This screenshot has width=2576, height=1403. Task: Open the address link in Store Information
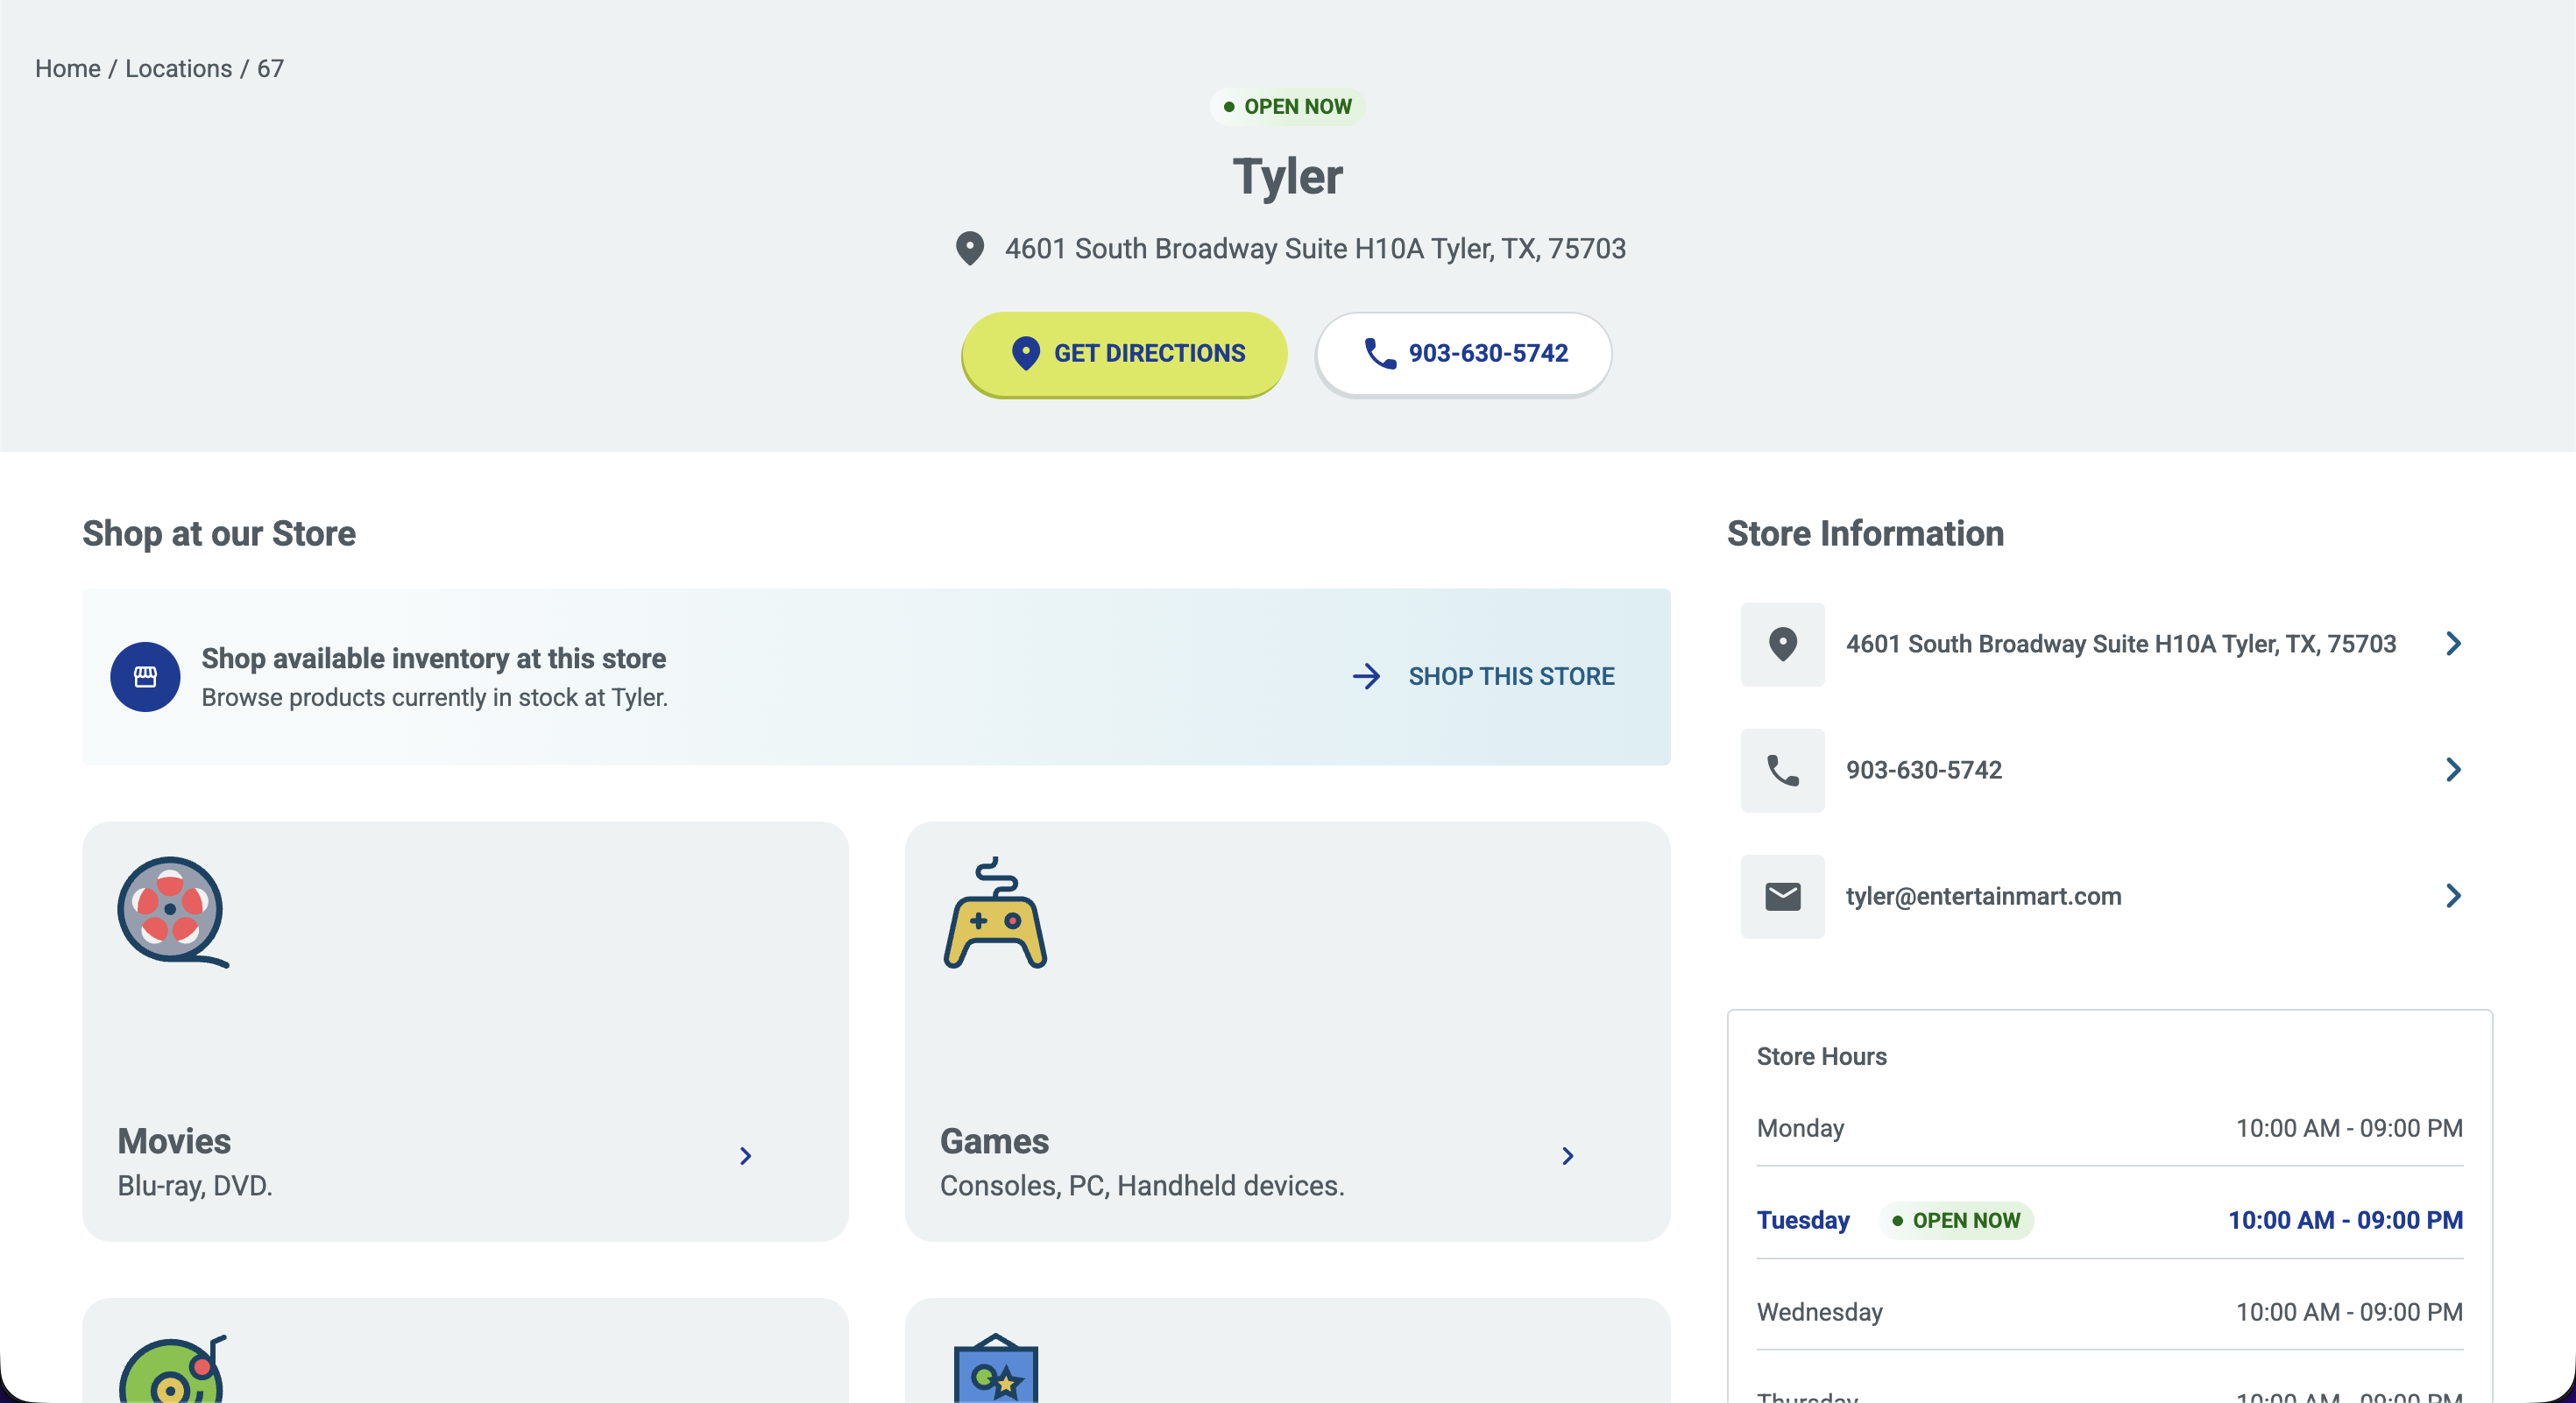pos(2120,645)
